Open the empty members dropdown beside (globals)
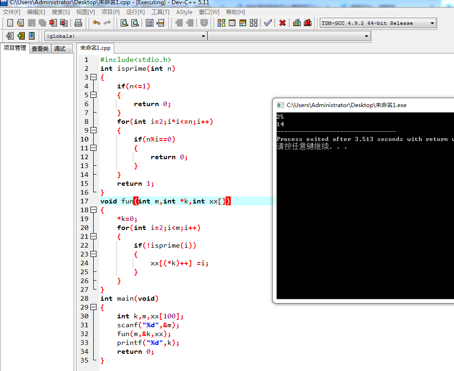454x371 pixels. (366, 36)
